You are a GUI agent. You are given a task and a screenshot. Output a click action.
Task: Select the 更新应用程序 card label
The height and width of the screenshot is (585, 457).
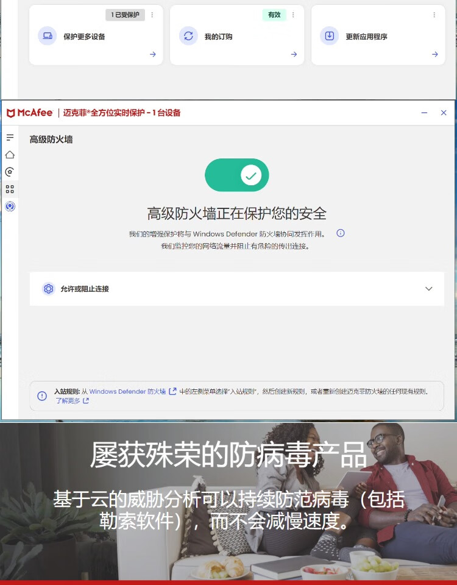366,37
